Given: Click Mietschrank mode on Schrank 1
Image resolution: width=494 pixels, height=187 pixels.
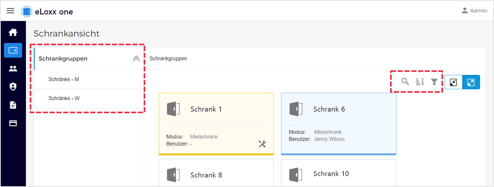Looking at the screenshot, I should (204, 137).
